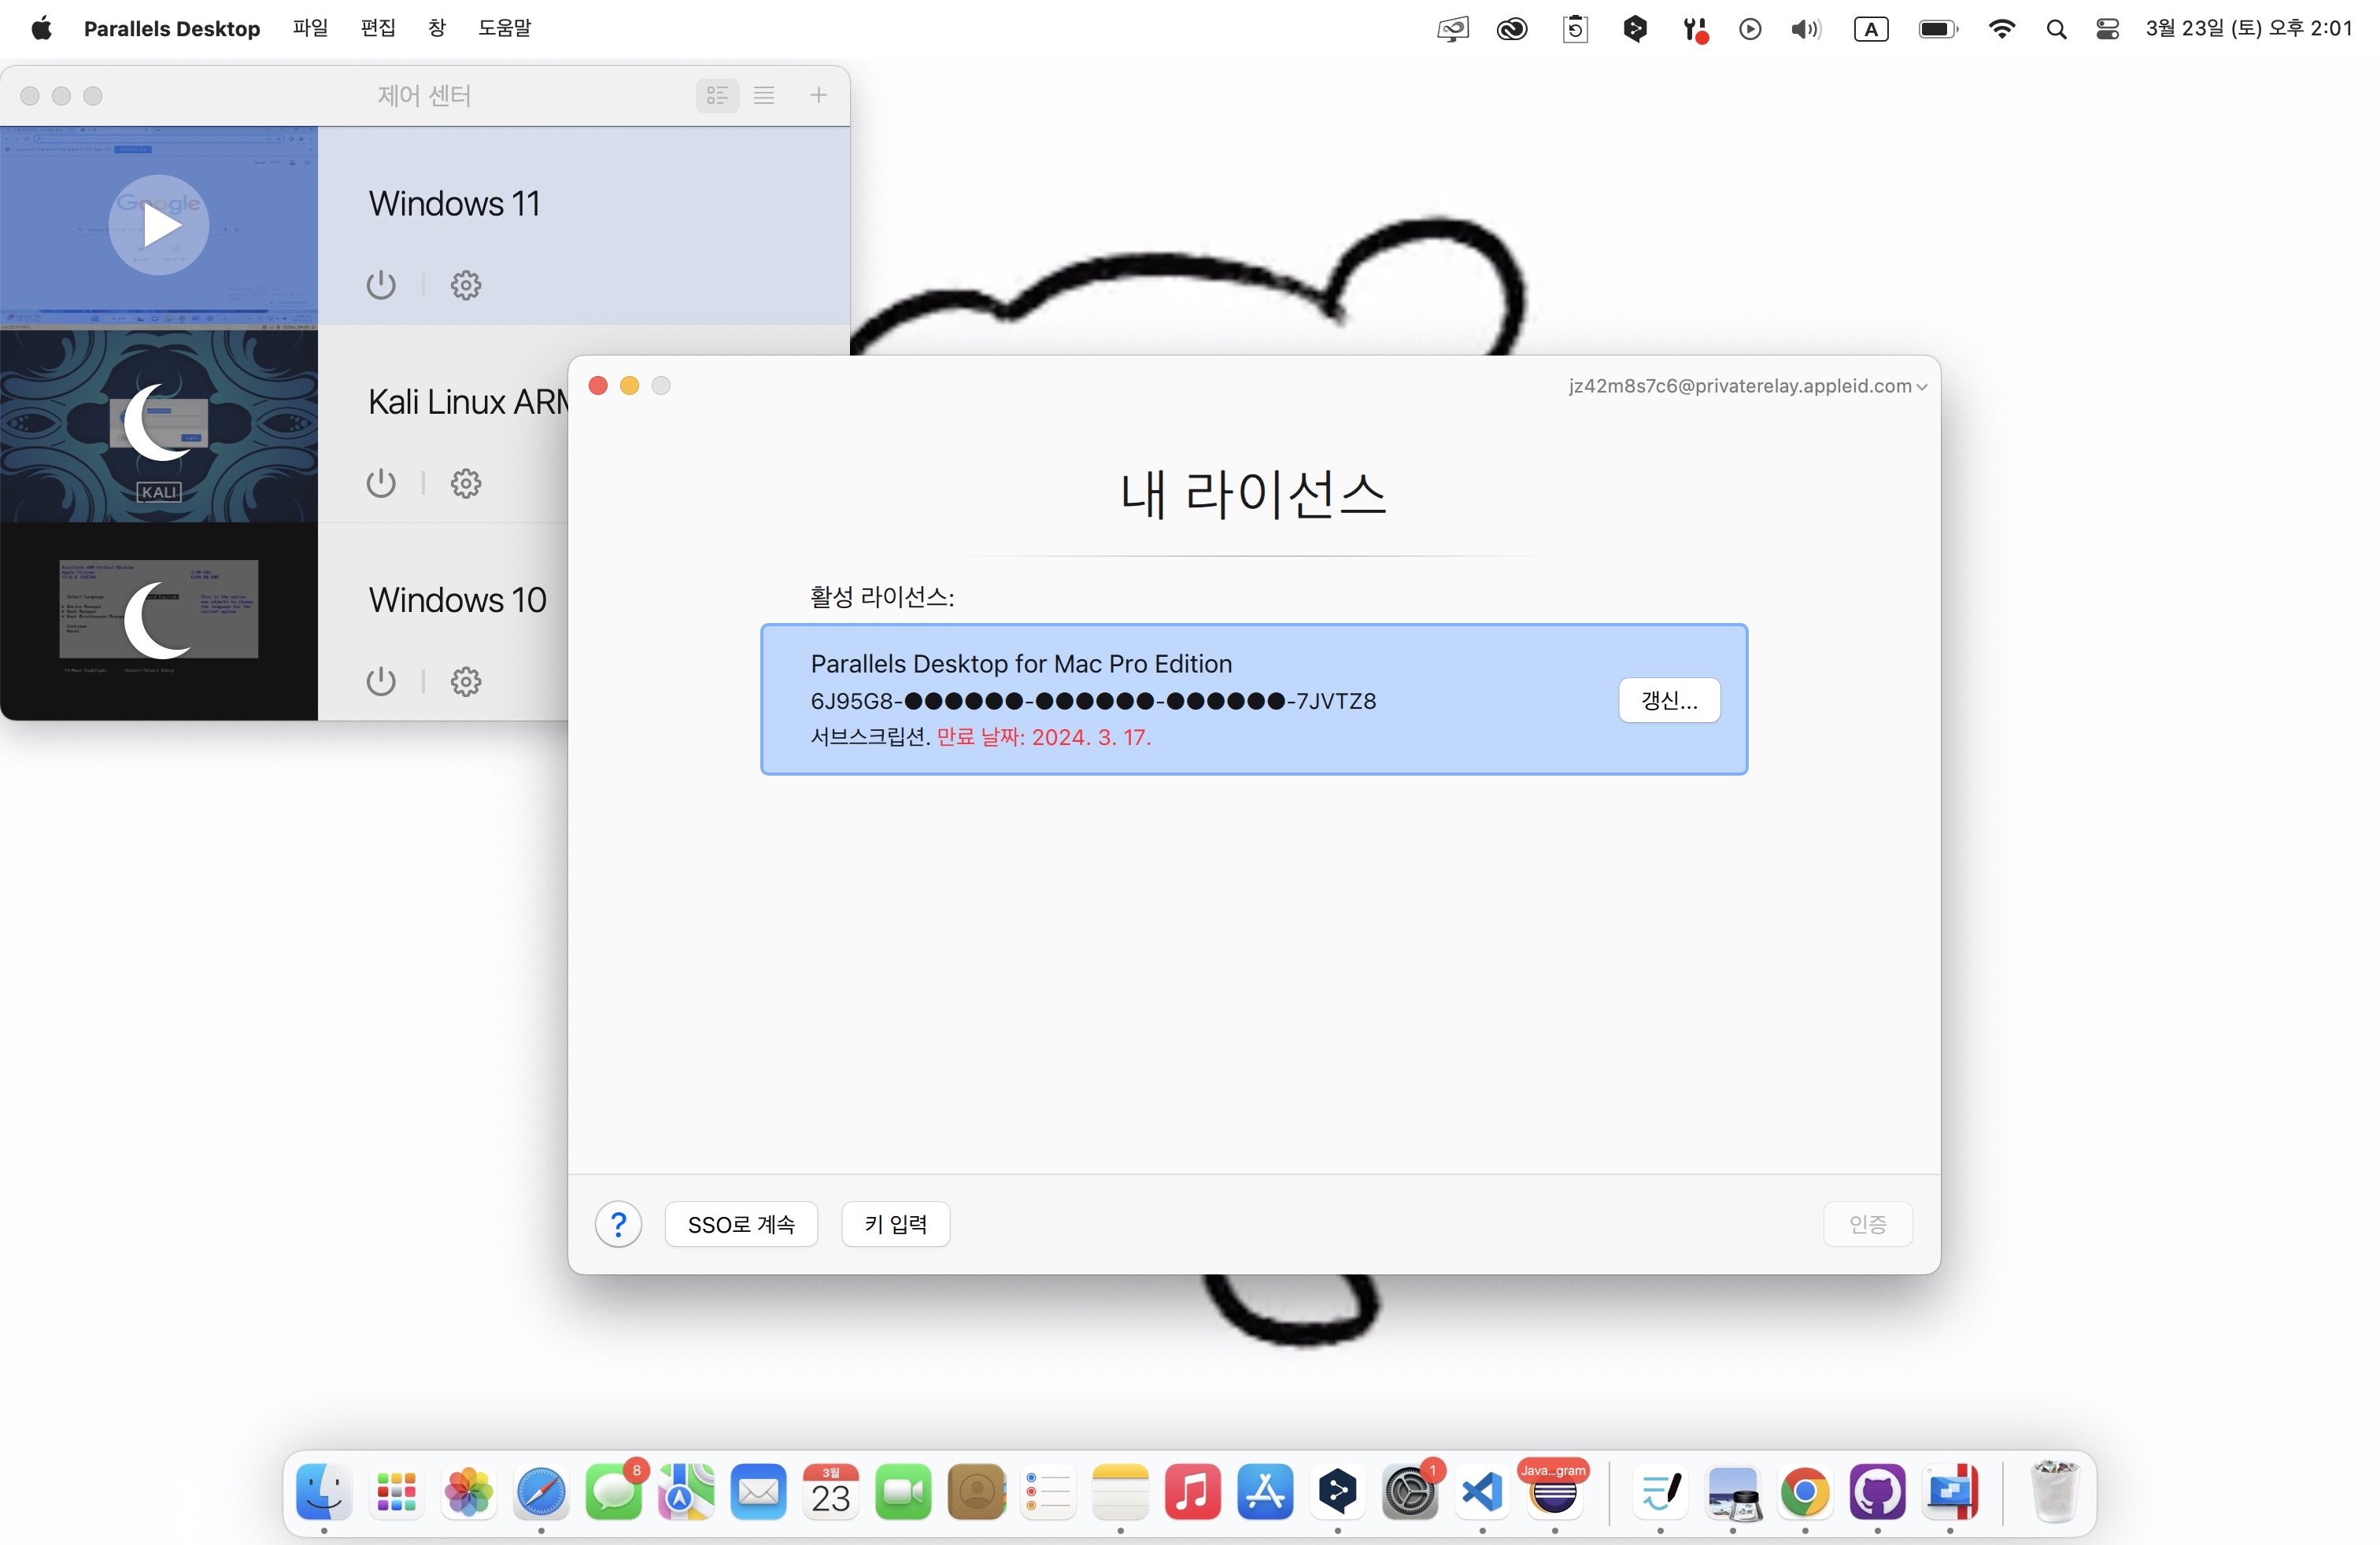Viewport: 2380px width, 1545px height.
Task: Open Kali Linux configuration gear icon
Action: tap(465, 484)
